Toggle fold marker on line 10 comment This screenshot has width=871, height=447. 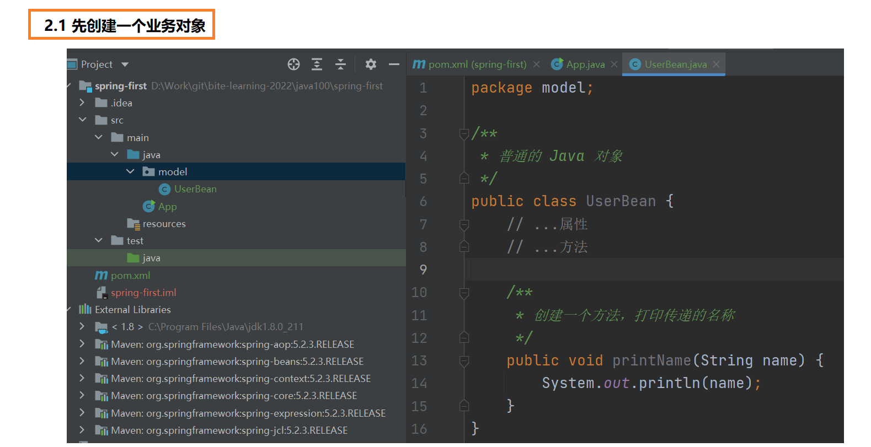click(x=464, y=293)
